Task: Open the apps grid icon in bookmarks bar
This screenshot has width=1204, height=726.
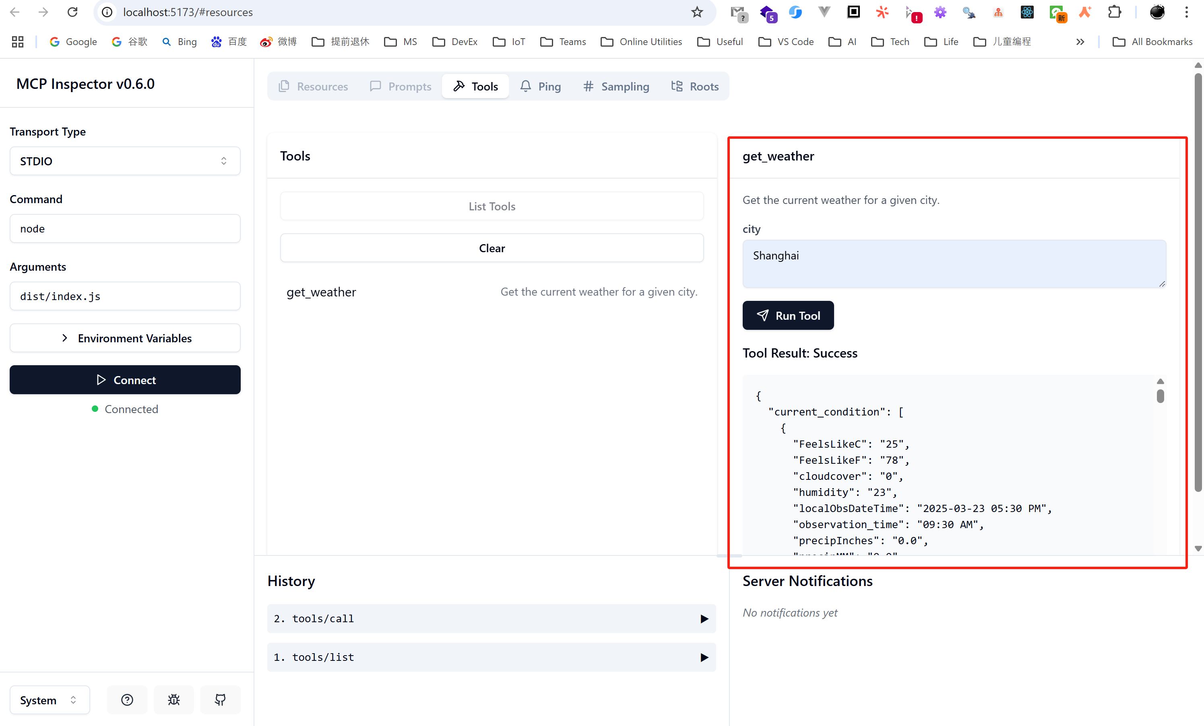Action: point(18,41)
